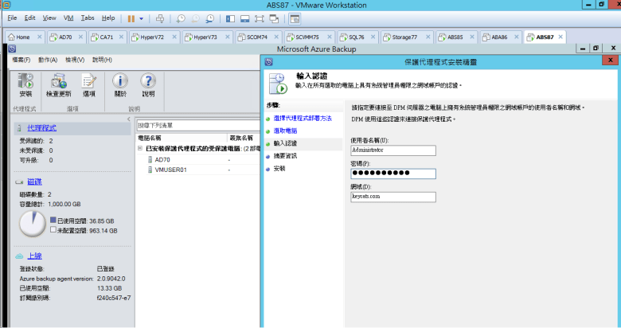Collapse the protected computers group in list
Screen dimensions: 621x328
coord(140,148)
